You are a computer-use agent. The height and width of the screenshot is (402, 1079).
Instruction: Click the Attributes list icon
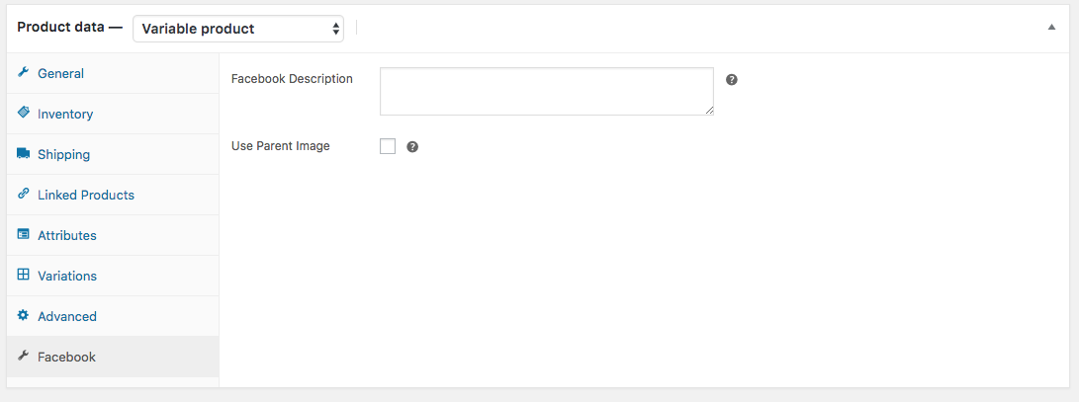[24, 234]
